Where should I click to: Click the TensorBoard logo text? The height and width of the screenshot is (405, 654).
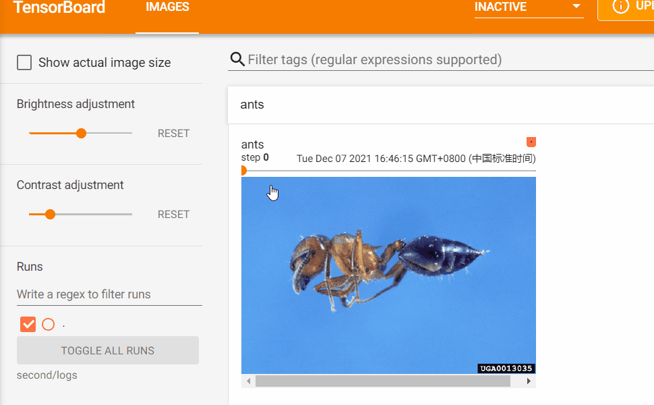coord(59,7)
